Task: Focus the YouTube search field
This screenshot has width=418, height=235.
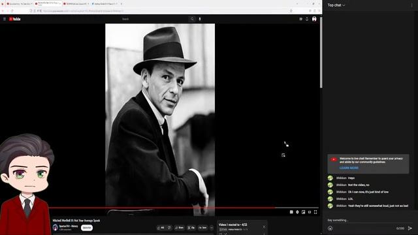Action: (x=154, y=19)
